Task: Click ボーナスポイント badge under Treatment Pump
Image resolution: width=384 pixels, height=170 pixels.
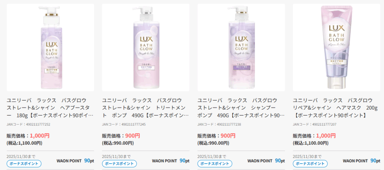Action: [x=119, y=164]
